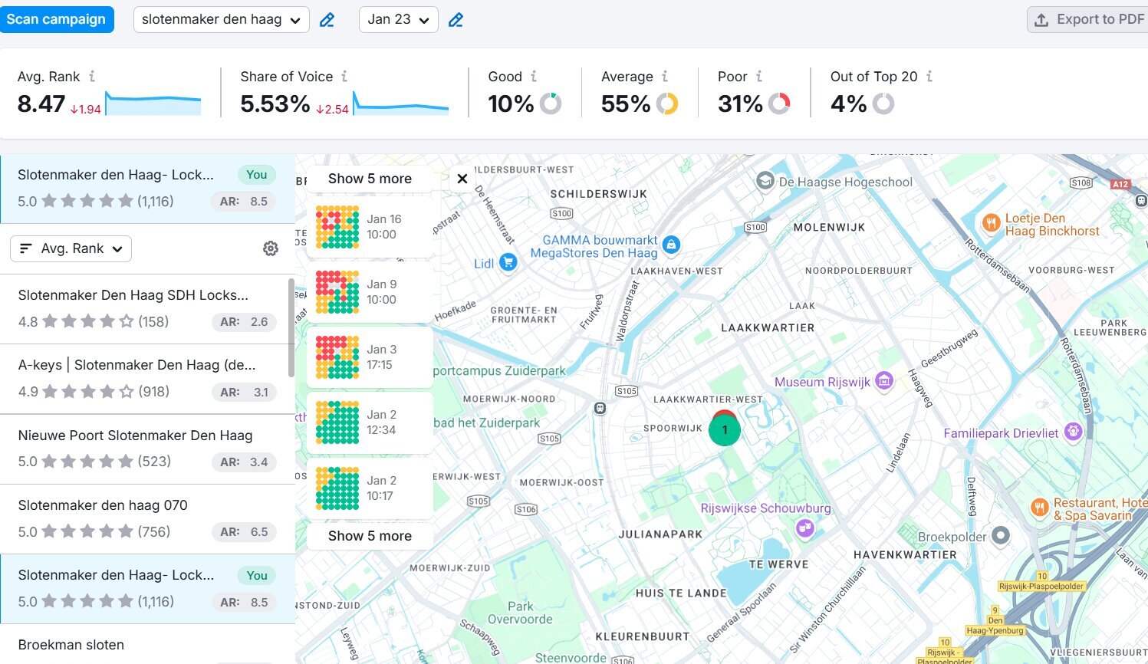Viewport: 1148px width, 664px height.
Task: Click AR: 3.4 badge for Nieuwe Poort
Action: 244,462
